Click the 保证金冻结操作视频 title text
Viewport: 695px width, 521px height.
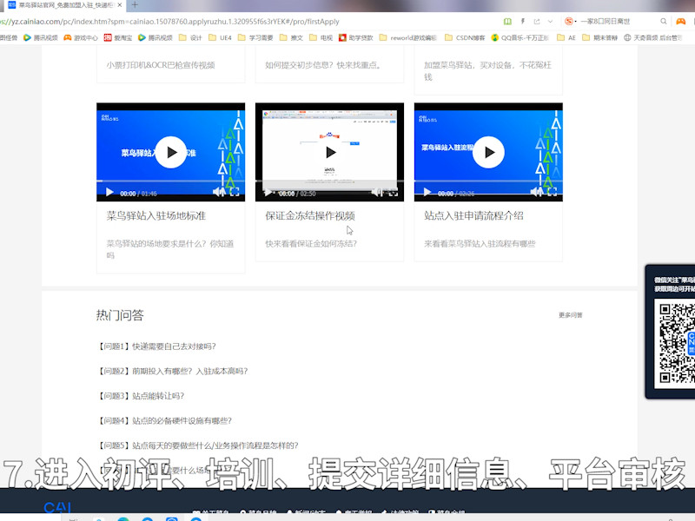310,215
